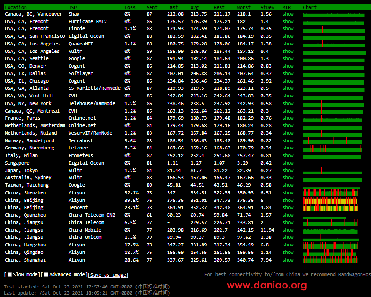This screenshot has height=297, width=371.
Task: Show MTR for Seattle Google
Action: point(288,59)
